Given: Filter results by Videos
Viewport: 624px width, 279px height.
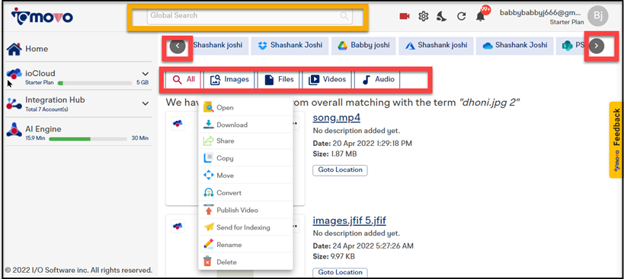Looking at the screenshot, I should click(x=327, y=80).
